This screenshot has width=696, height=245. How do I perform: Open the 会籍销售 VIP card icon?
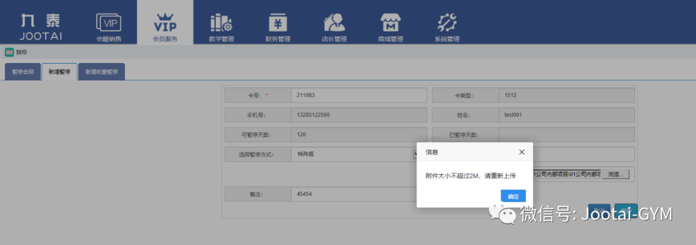109,22
